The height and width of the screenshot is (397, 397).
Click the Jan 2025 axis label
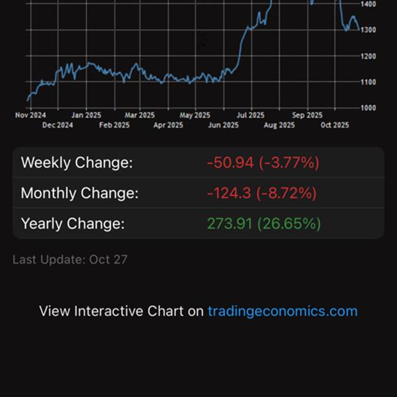pyautogui.click(x=86, y=114)
